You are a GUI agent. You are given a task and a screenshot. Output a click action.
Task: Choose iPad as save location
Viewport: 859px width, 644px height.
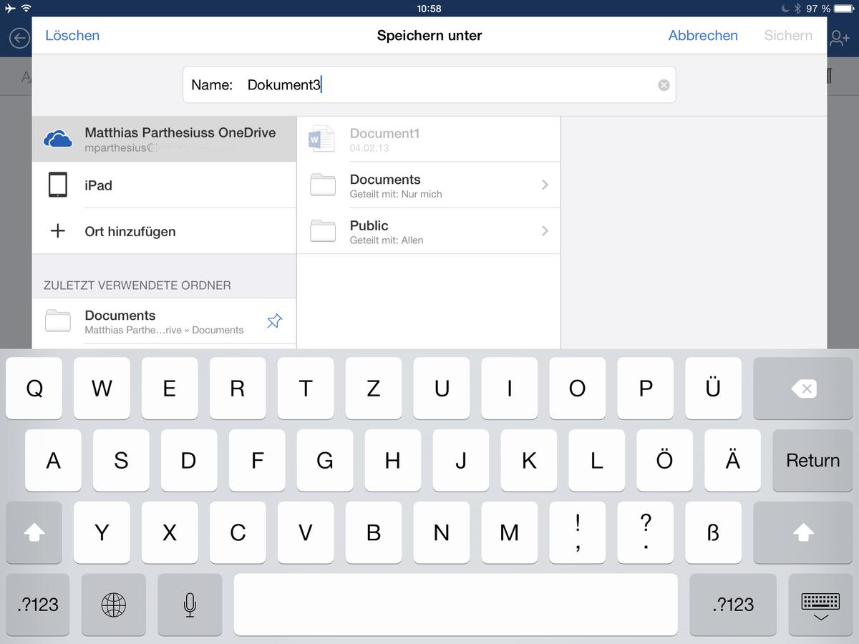tap(164, 185)
